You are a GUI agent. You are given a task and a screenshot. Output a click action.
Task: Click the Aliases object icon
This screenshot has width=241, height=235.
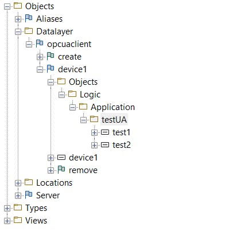(x=29, y=18)
